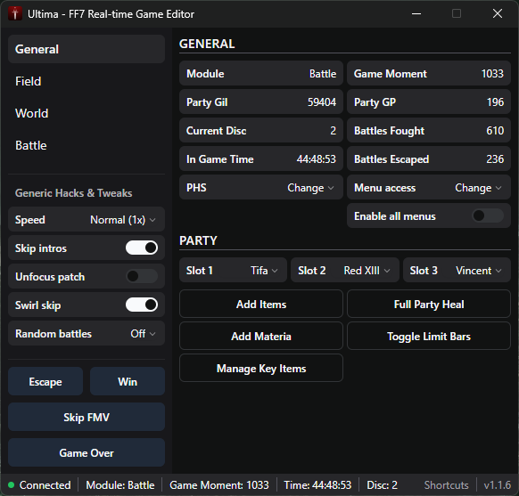The image size is (519, 496).
Task: Click the v1.1.6 version label
Action: coord(498,484)
